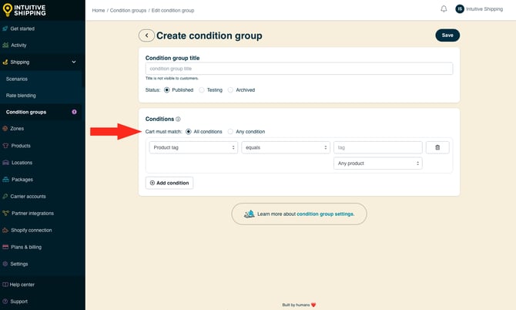Open Condition groups in the sidebar
The width and height of the screenshot is (516, 310).
[26, 112]
